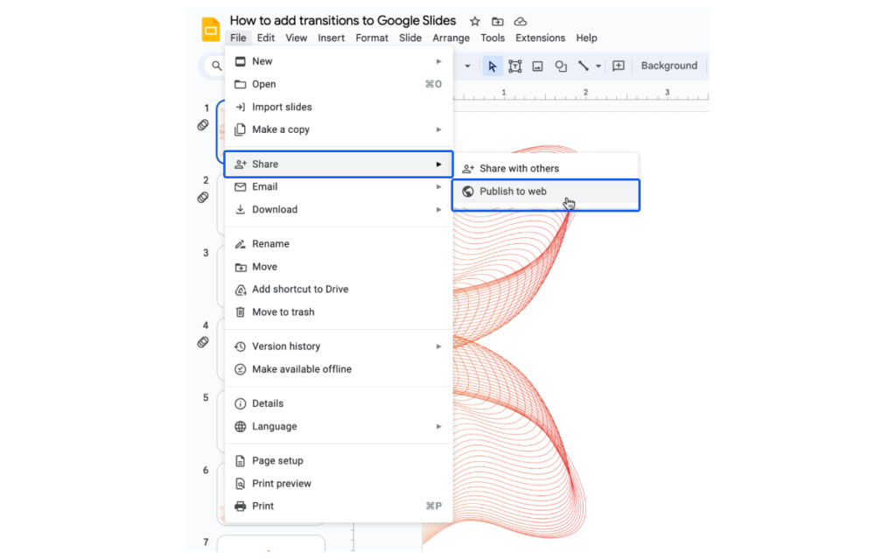896x559 pixels.
Task: Open the Tools menu
Action: (x=492, y=38)
